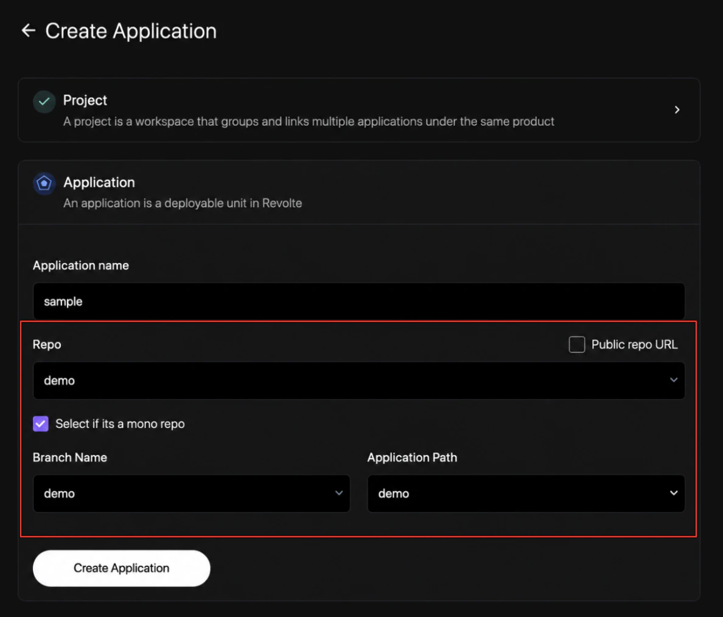Screen dimensions: 723x617
Task: Click the Application name label
Action: pyautogui.click(x=81, y=265)
